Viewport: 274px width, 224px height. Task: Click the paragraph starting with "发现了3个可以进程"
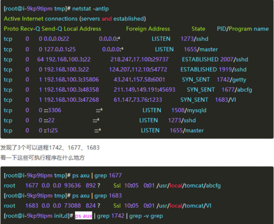tap(50, 147)
